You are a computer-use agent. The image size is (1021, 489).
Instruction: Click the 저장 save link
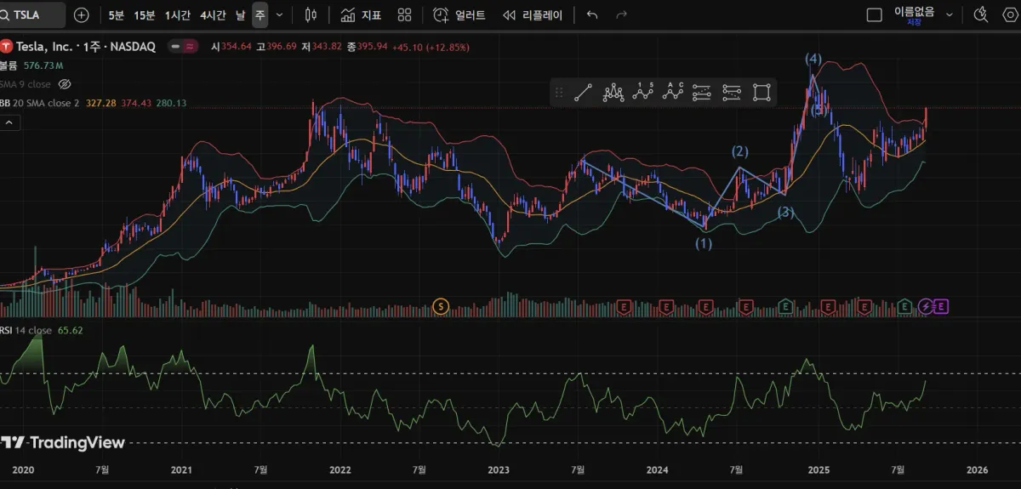pyautogui.click(x=914, y=22)
